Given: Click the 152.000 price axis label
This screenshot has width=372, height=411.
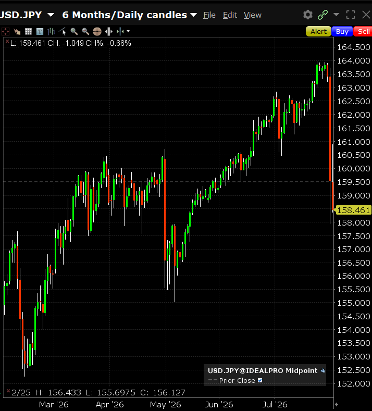Looking at the screenshot, I should pos(353,383).
